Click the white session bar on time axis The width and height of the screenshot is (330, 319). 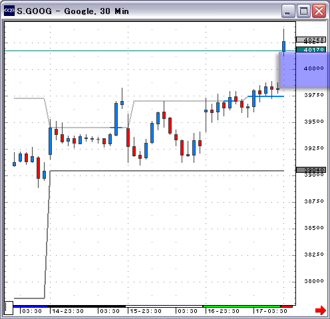click(x=164, y=306)
